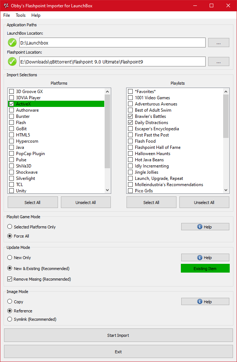Check the Jingle Jollies playlist
This screenshot has height=362, width=237.
tap(131, 172)
